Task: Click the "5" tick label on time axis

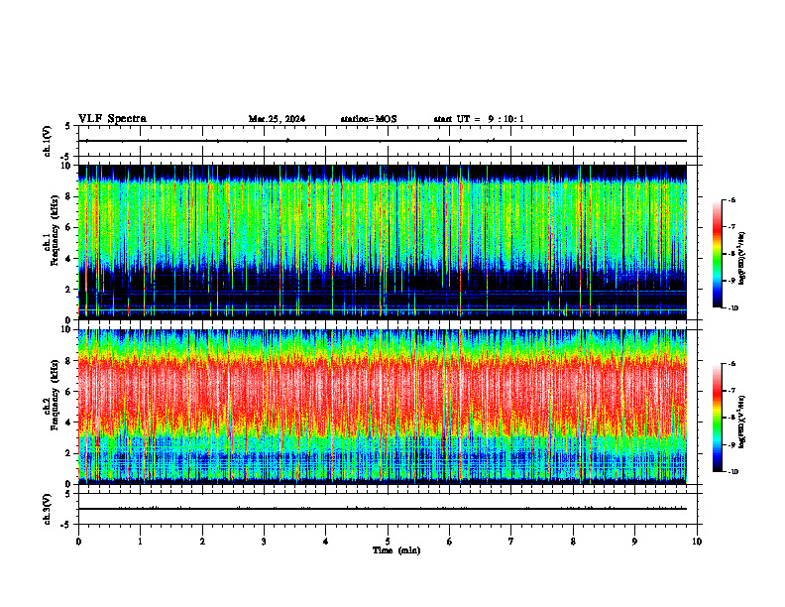Action: (388, 542)
